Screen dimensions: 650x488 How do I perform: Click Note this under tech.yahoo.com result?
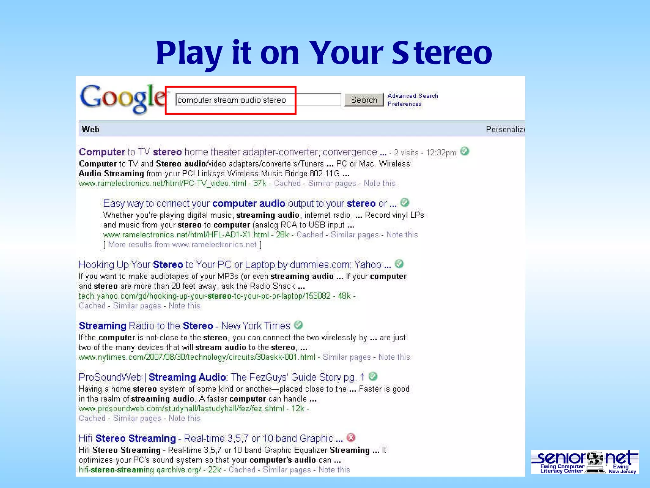click(x=184, y=306)
